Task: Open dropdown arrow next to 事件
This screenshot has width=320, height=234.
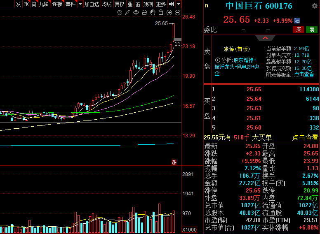Action: 79,4
